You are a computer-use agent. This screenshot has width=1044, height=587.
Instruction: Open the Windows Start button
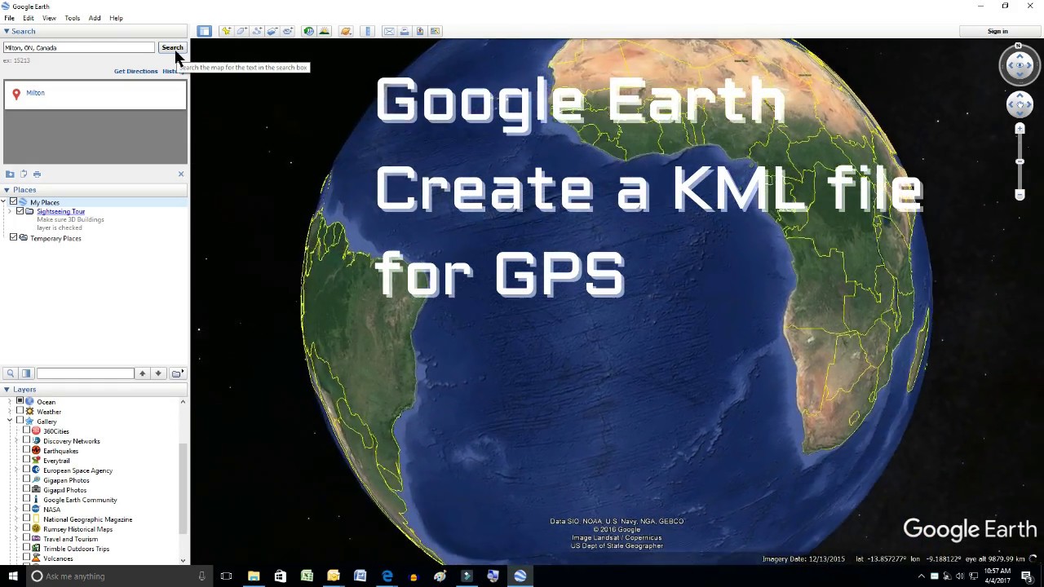(x=13, y=576)
